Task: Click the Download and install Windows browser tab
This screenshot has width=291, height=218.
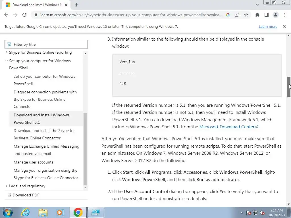Action: click(x=36, y=5)
